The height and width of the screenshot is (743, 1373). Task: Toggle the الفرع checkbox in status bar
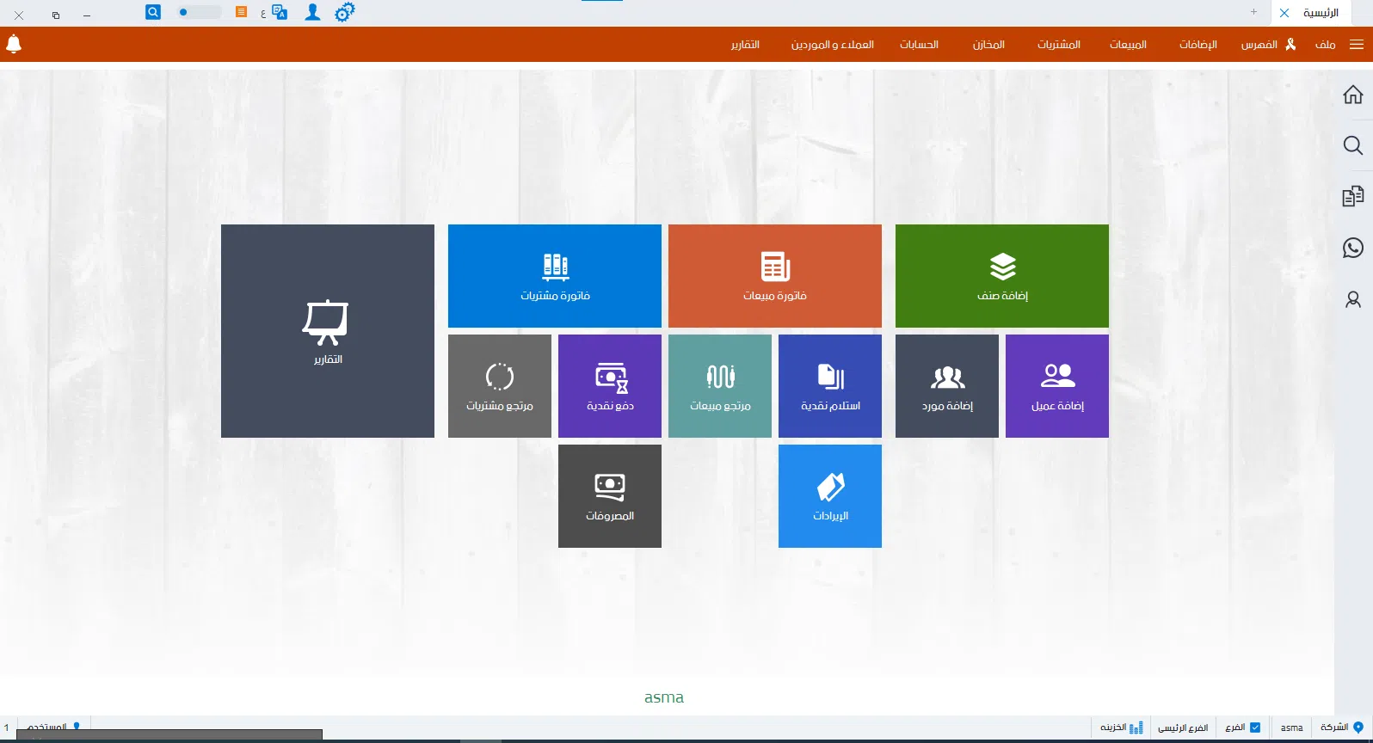click(x=1255, y=728)
